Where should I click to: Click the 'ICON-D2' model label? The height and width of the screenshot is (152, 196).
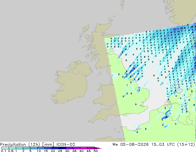click(66, 145)
